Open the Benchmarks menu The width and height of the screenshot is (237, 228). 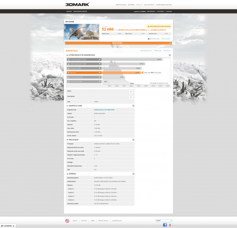point(121,5)
